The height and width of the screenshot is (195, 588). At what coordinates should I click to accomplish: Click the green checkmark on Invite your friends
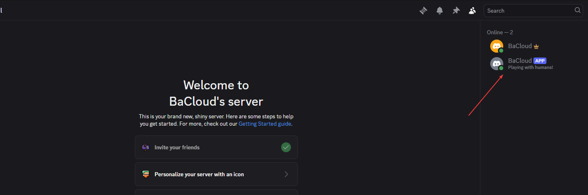coord(286,147)
